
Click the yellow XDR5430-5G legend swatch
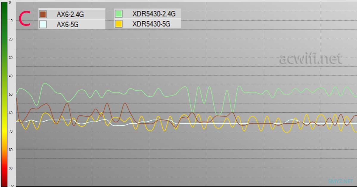coord(119,23)
